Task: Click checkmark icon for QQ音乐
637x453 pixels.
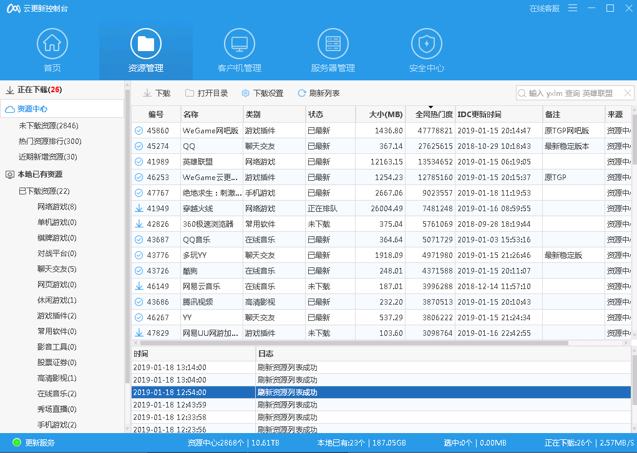Action: pyautogui.click(x=139, y=239)
